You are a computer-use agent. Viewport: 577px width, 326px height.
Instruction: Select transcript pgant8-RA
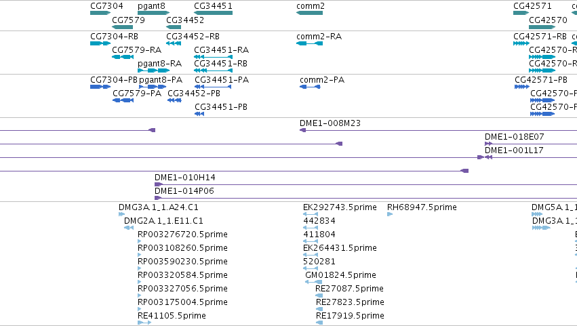click(x=160, y=63)
